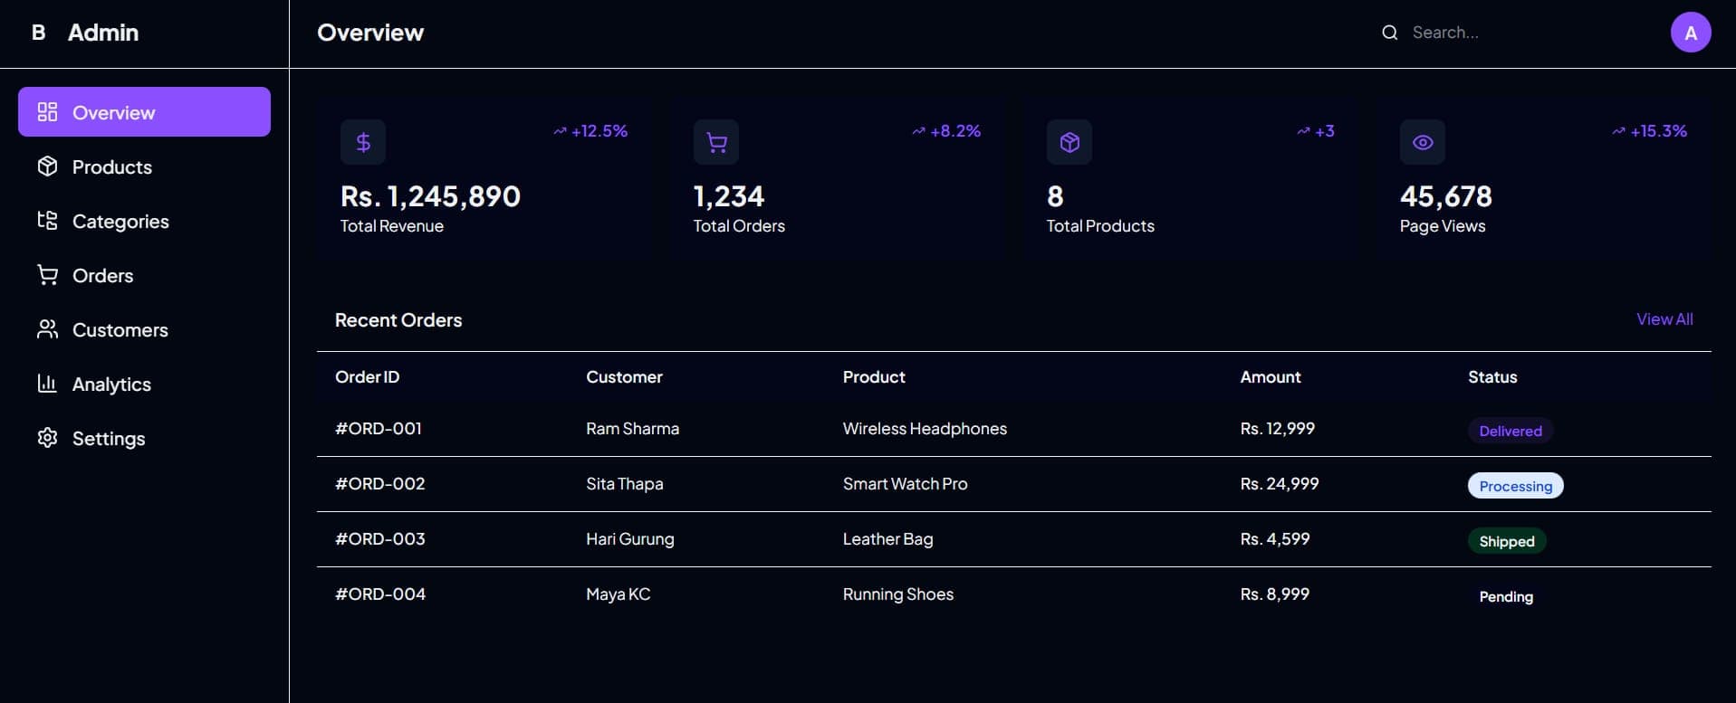This screenshot has height=703, width=1736.
Task: Click the amount Rs. 8,999
Action: pos(1275,594)
